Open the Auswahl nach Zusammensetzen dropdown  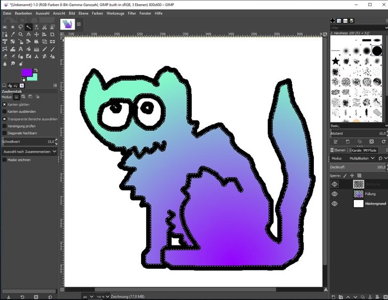pyautogui.click(x=29, y=152)
